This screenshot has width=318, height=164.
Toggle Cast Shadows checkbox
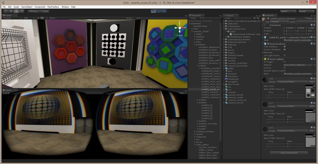click(x=284, y=47)
